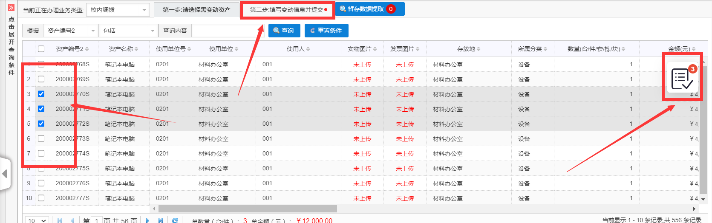
Task: Open the 校内调拨 business type dropdown
Action: 118,10
